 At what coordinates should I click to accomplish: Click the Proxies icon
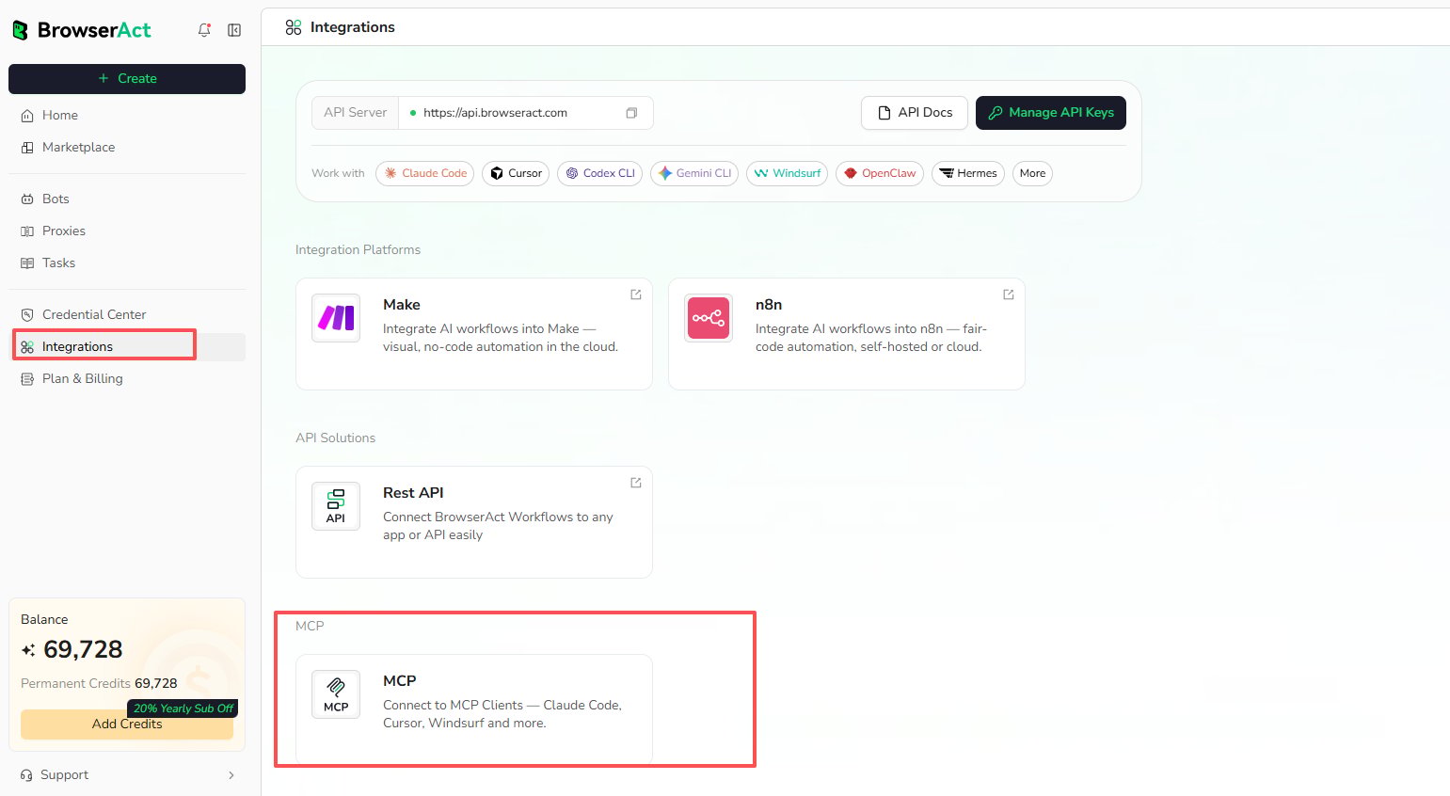click(27, 231)
